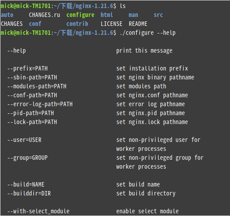
Task: Click the '--builddir=DIR' option
Action: tap(29, 194)
